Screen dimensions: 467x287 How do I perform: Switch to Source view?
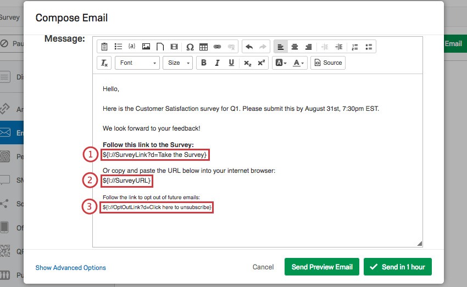[328, 63]
